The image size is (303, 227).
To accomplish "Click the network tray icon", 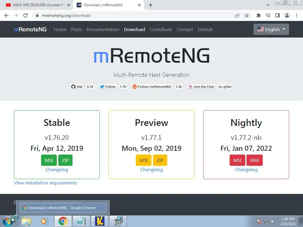I will 266,221.
